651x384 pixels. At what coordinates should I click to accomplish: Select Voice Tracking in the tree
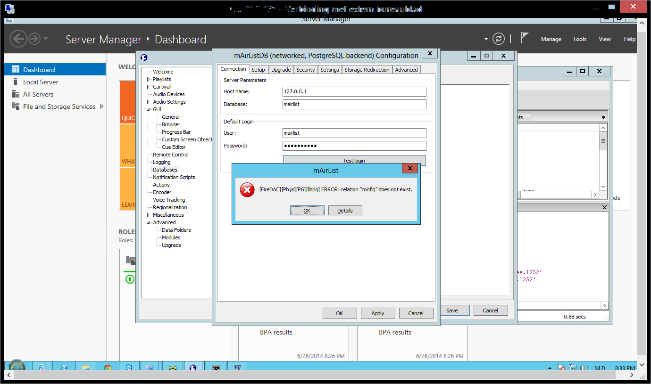(x=169, y=200)
